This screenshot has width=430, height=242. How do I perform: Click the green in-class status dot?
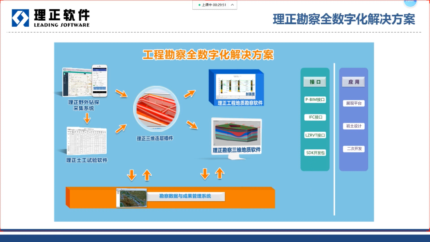point(199,5)
